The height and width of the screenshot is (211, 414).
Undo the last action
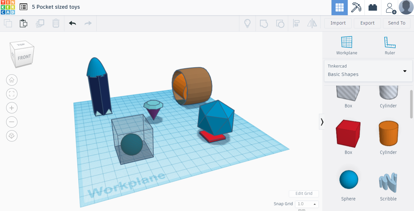(72, 23)
